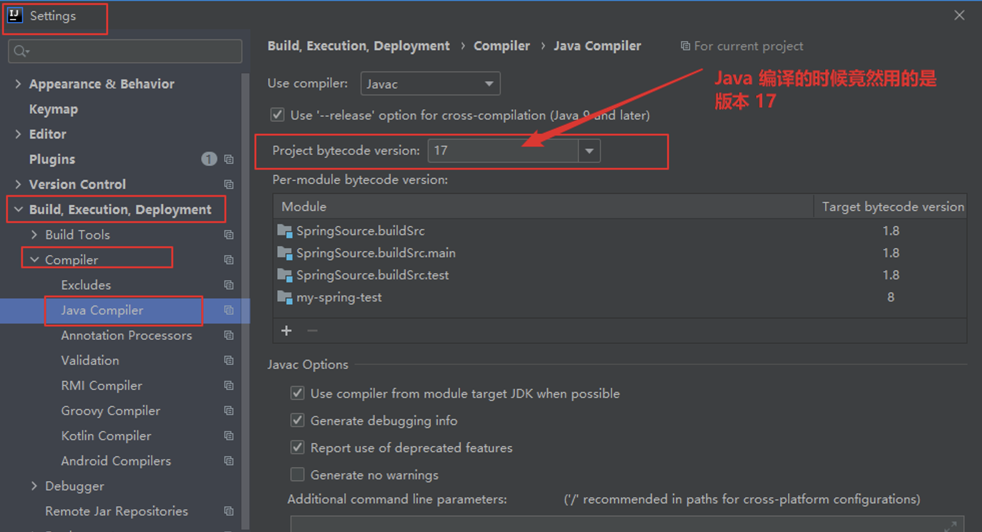The image size is (982, 532).
Task: Select RMI Compiler in the tree
Action: pos(101,385)
